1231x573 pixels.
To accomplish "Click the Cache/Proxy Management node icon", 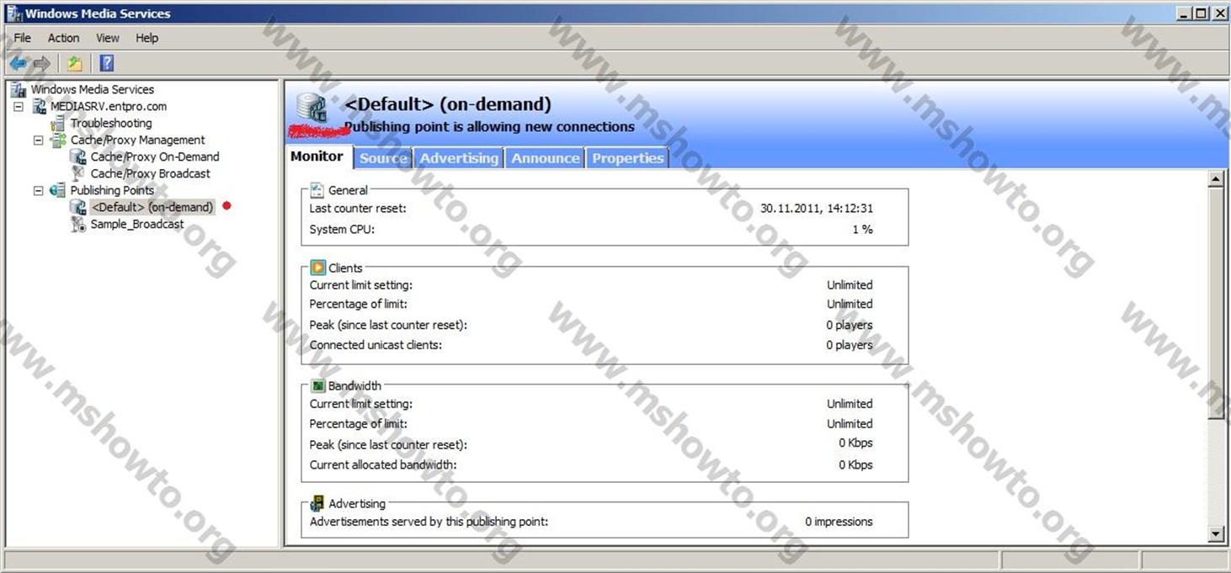I will 58,140.
